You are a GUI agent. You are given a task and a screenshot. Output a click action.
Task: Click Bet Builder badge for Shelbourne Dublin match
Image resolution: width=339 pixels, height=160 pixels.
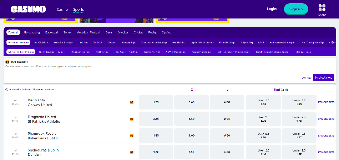[132, 152]
